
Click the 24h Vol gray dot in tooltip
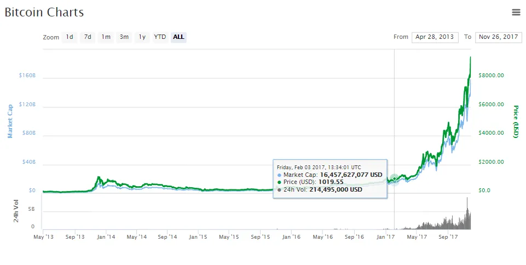coord(280,190)
